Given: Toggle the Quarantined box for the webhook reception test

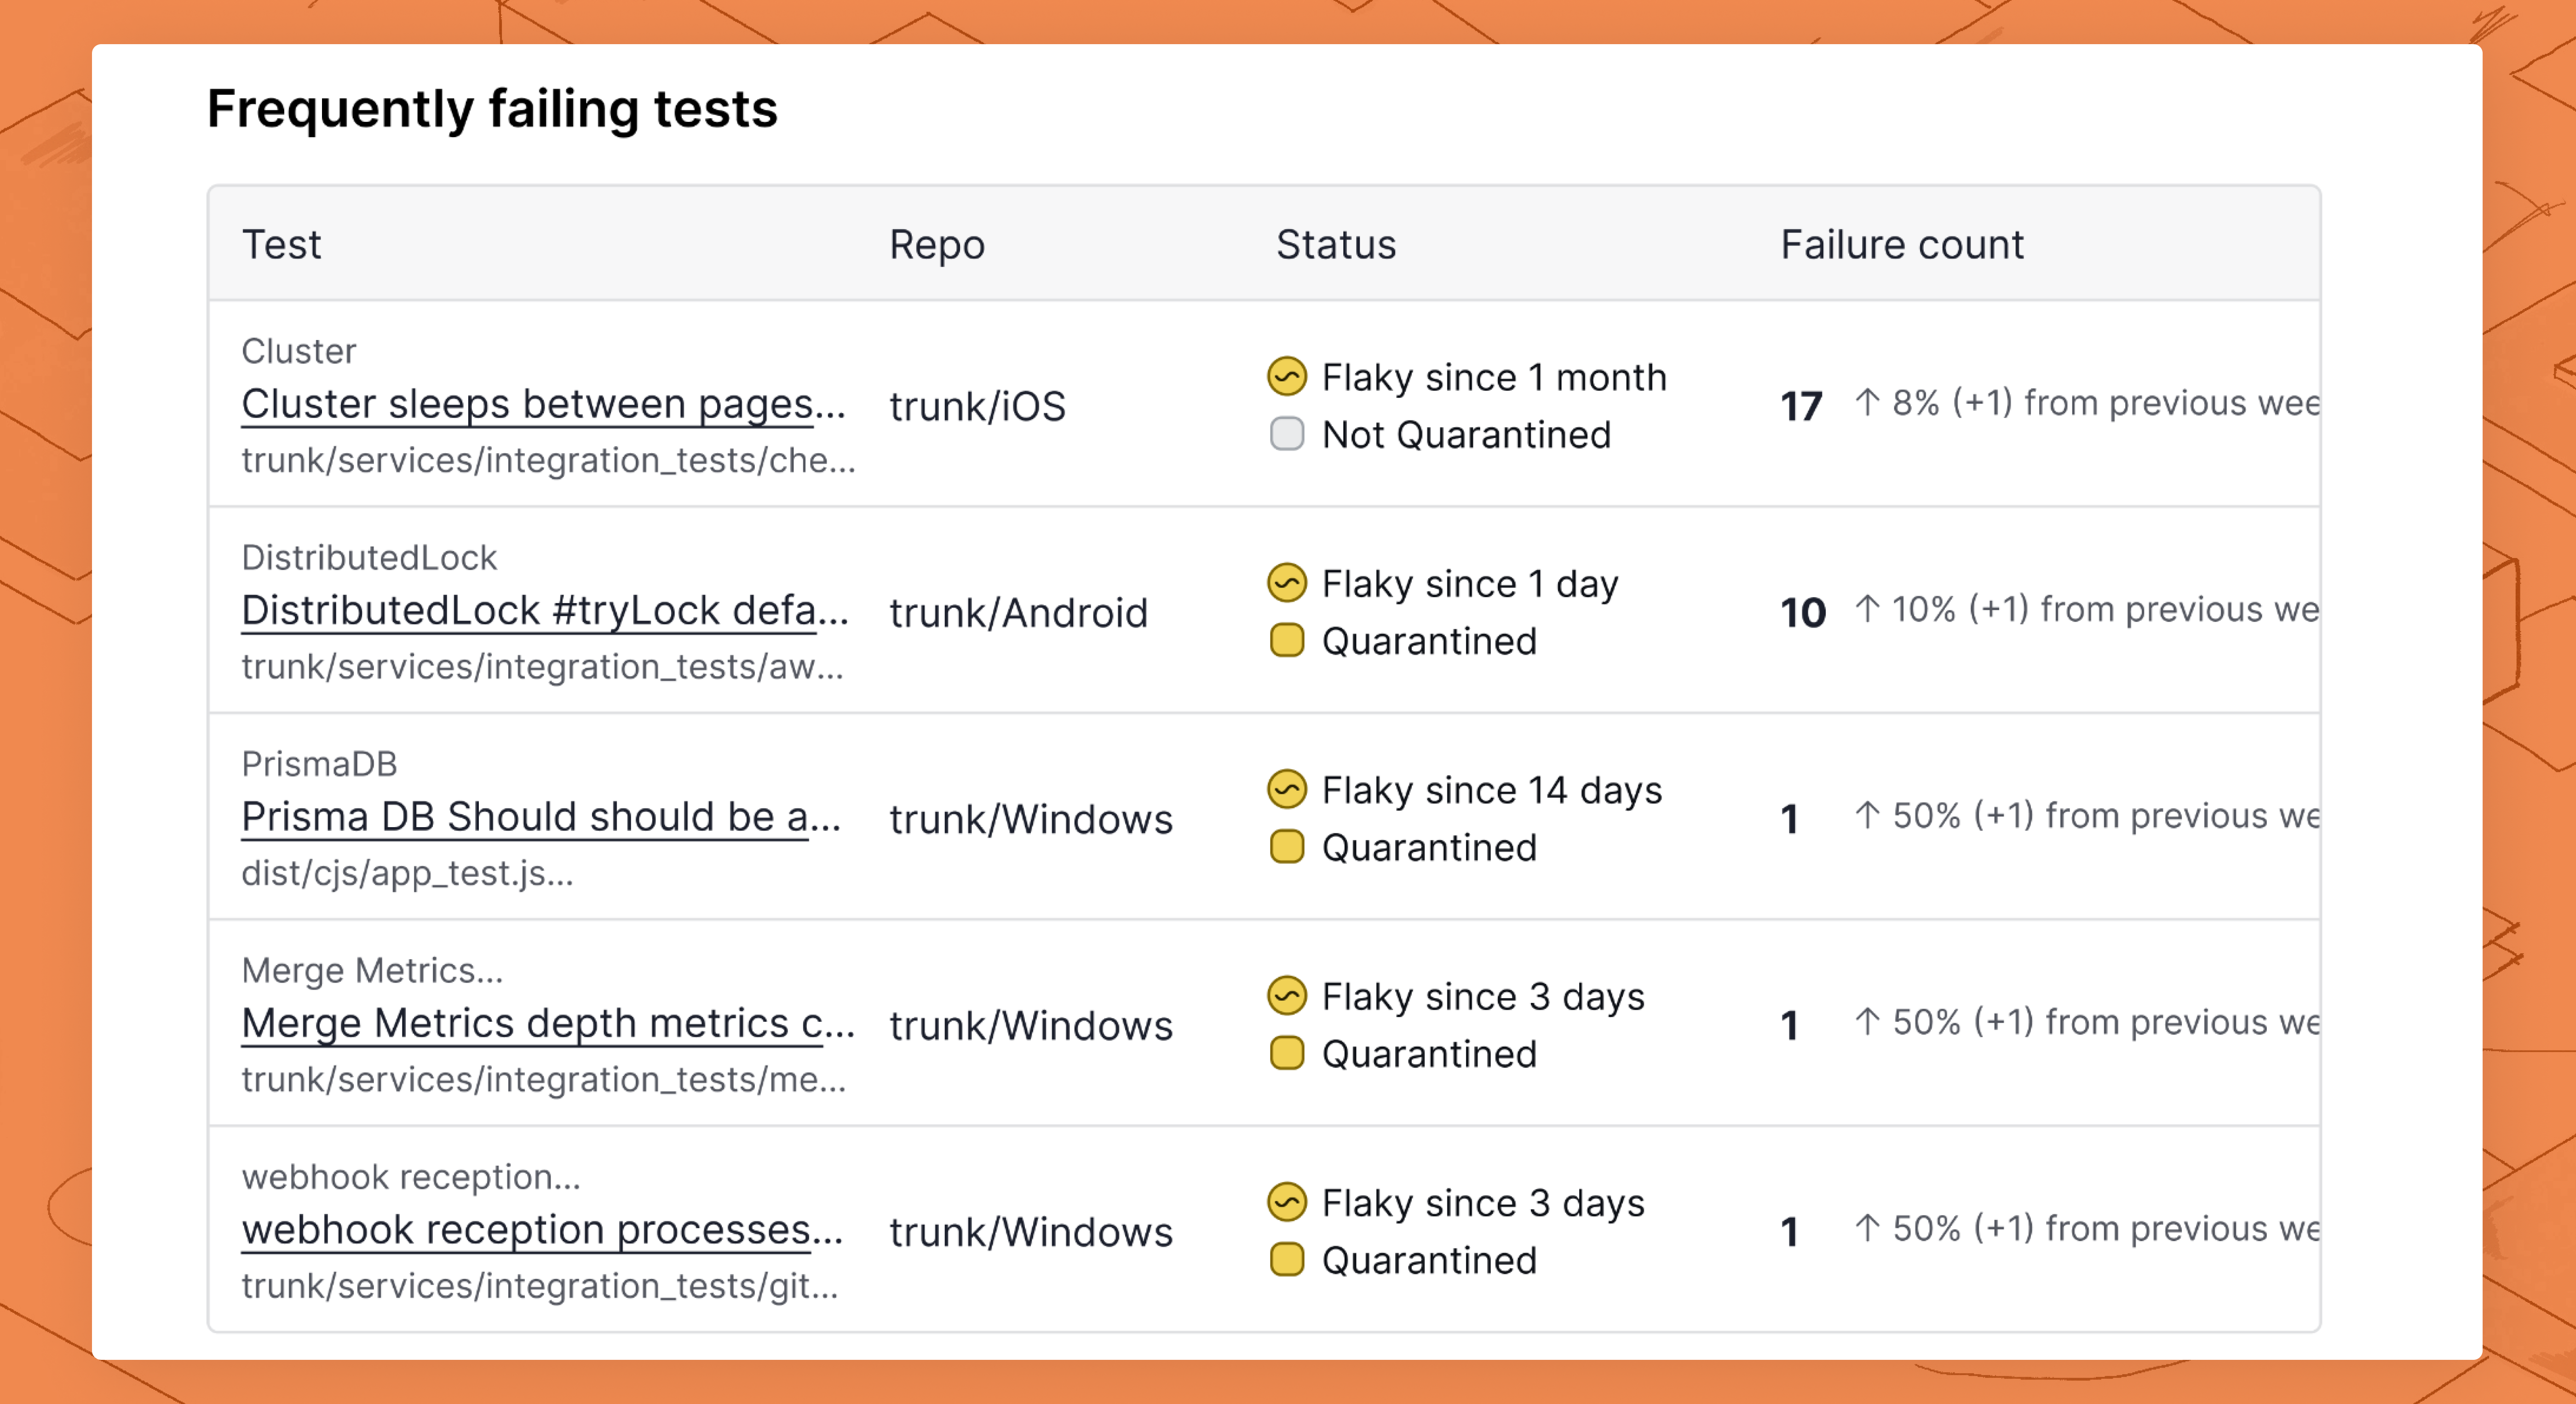Looking at the screenshot, I should coord(1287,1260).
